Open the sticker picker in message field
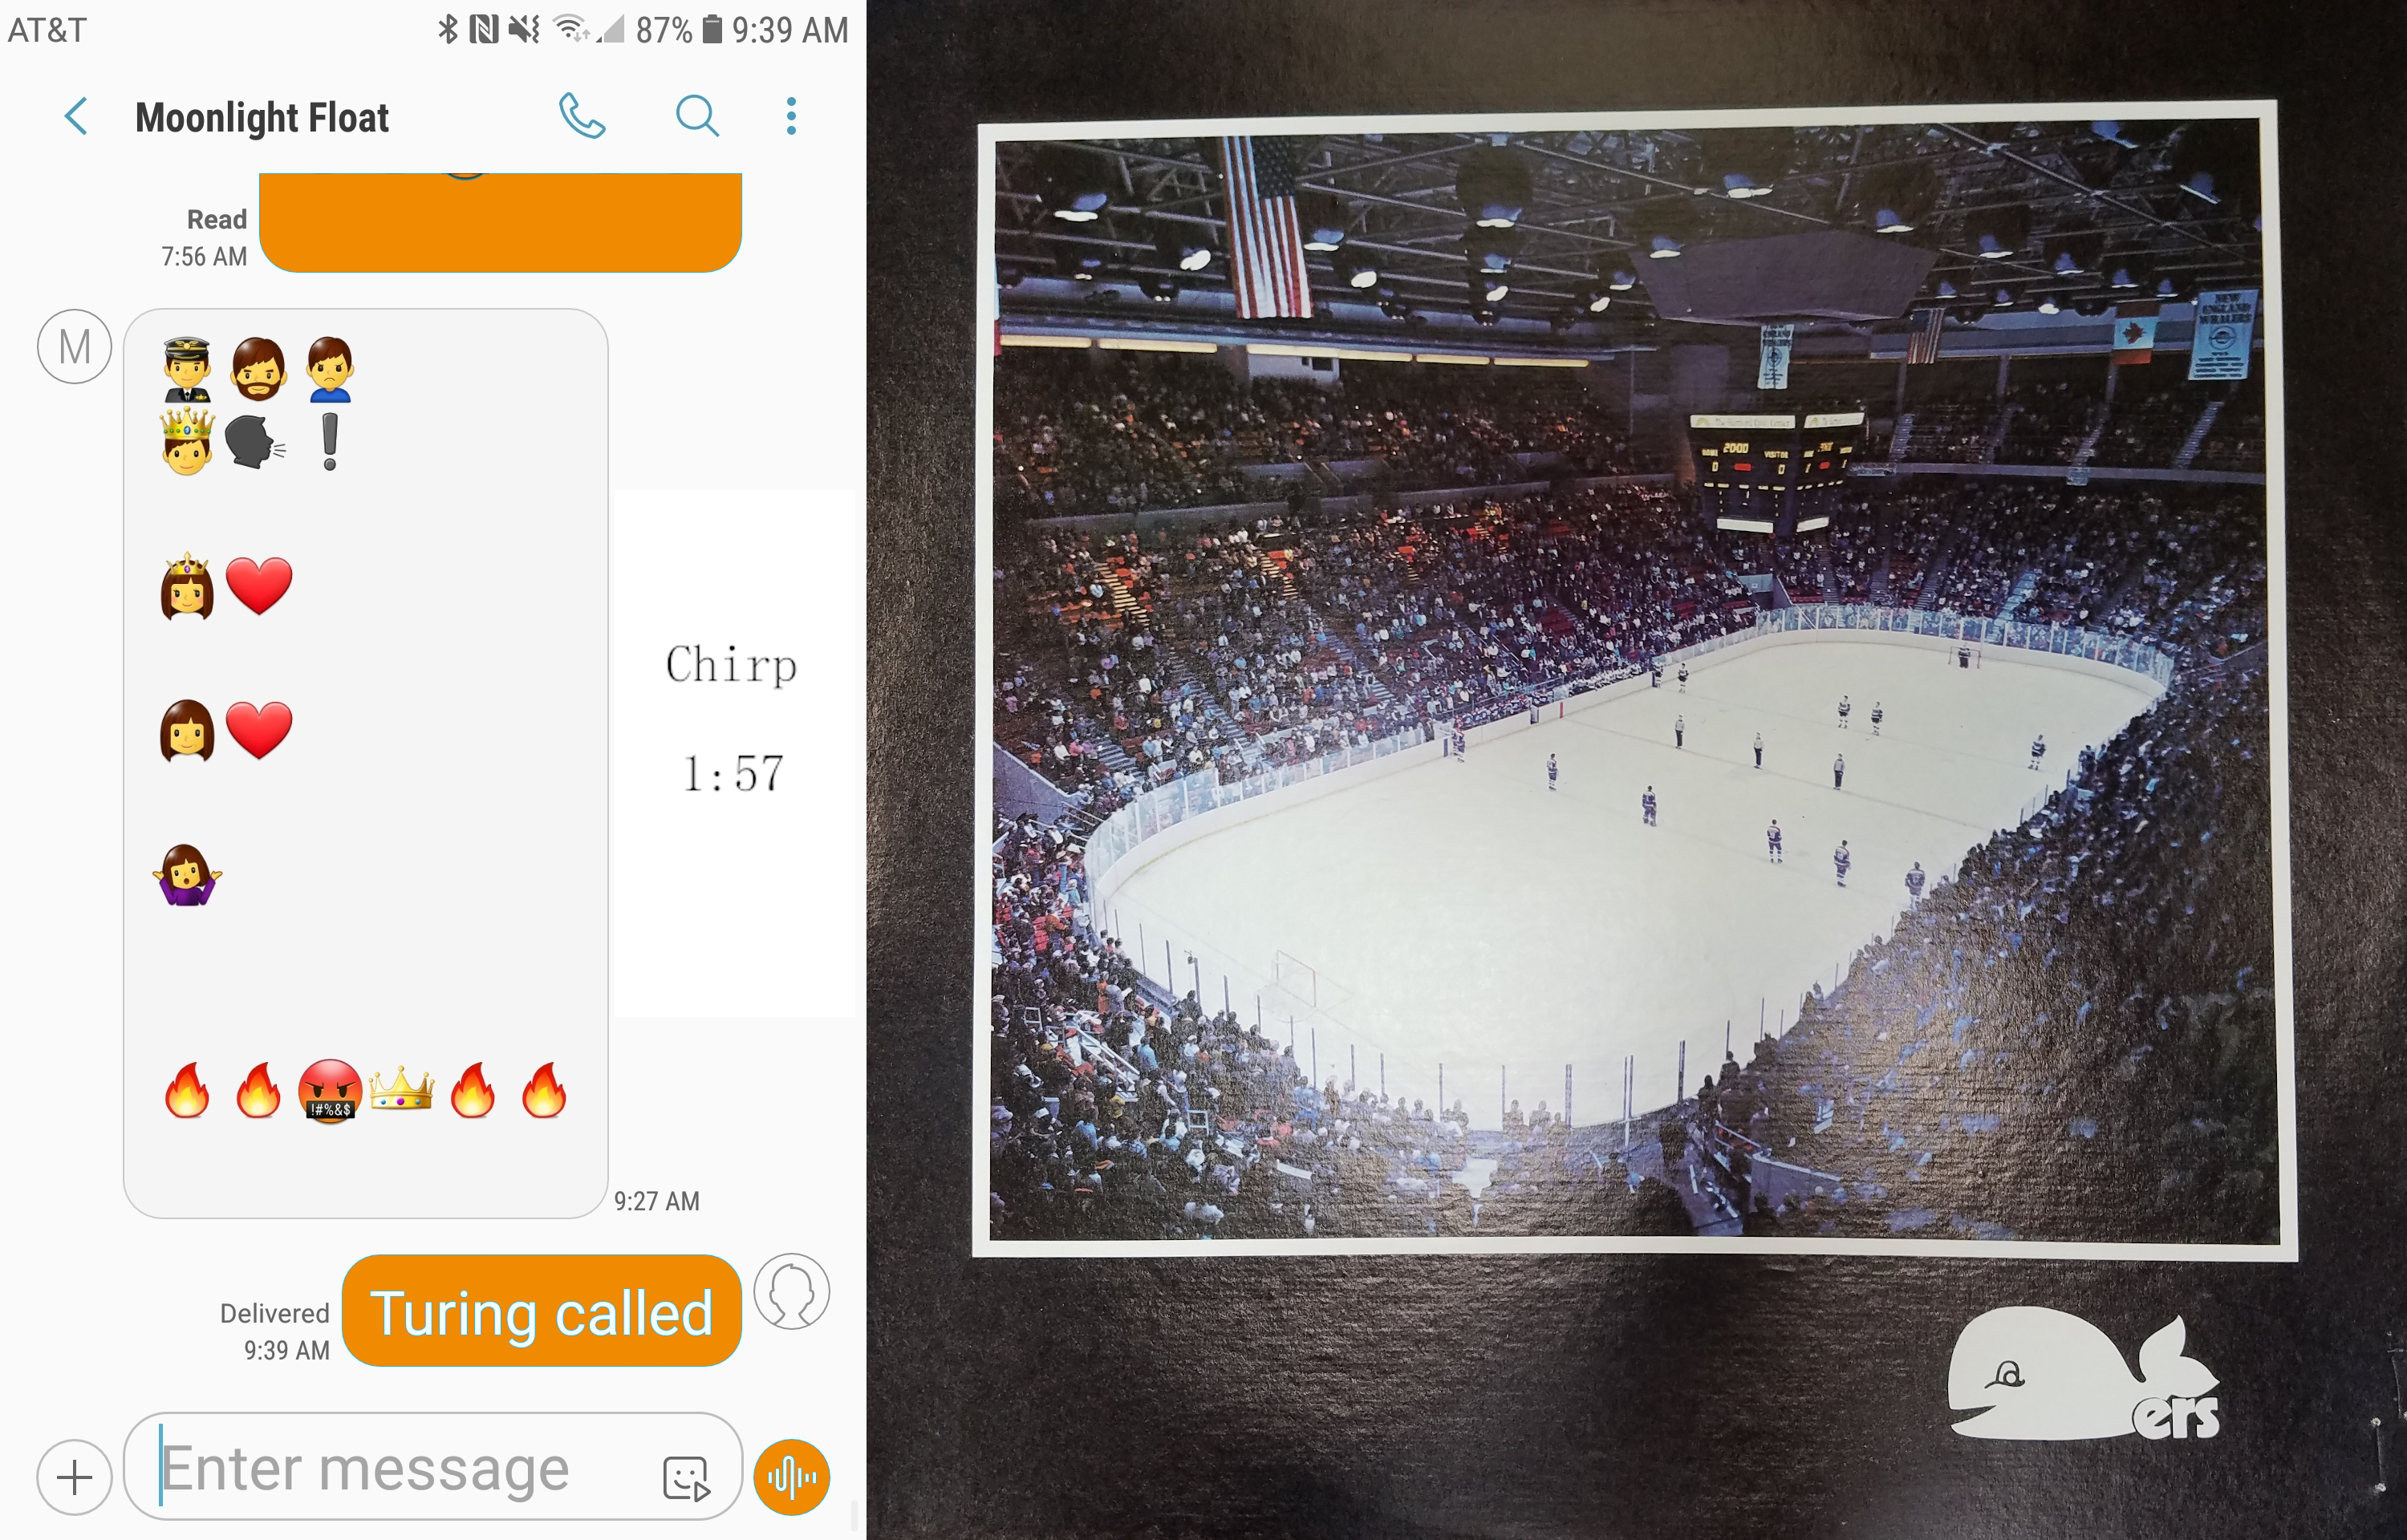 pos(686,1478)
